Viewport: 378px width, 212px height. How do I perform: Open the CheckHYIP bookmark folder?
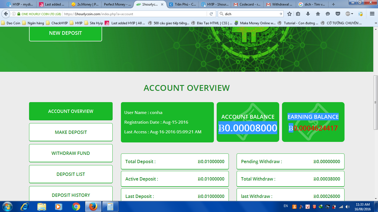[x=57, y=23]
